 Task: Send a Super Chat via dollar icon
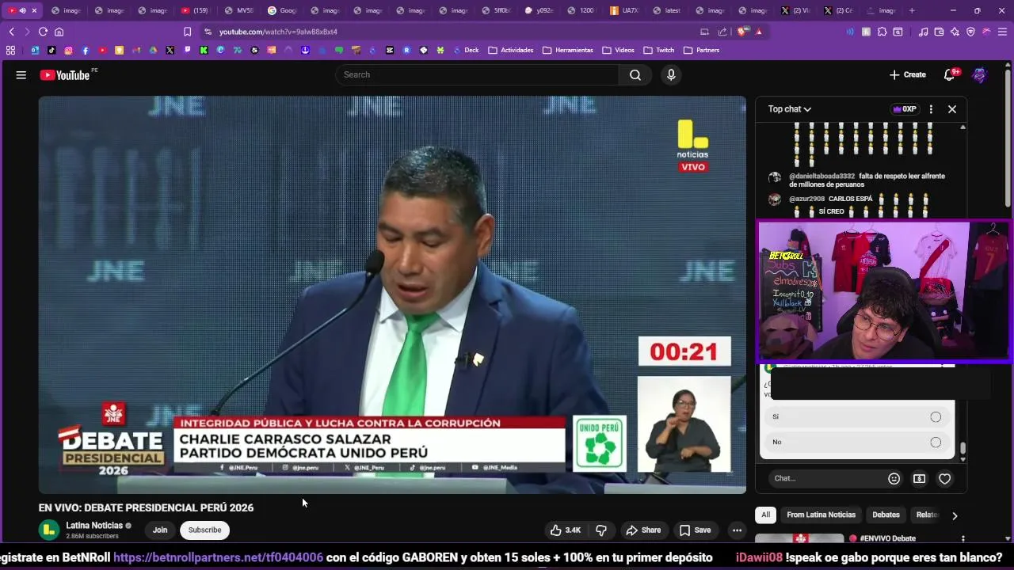pyautogui.click(x=919, y=479)
